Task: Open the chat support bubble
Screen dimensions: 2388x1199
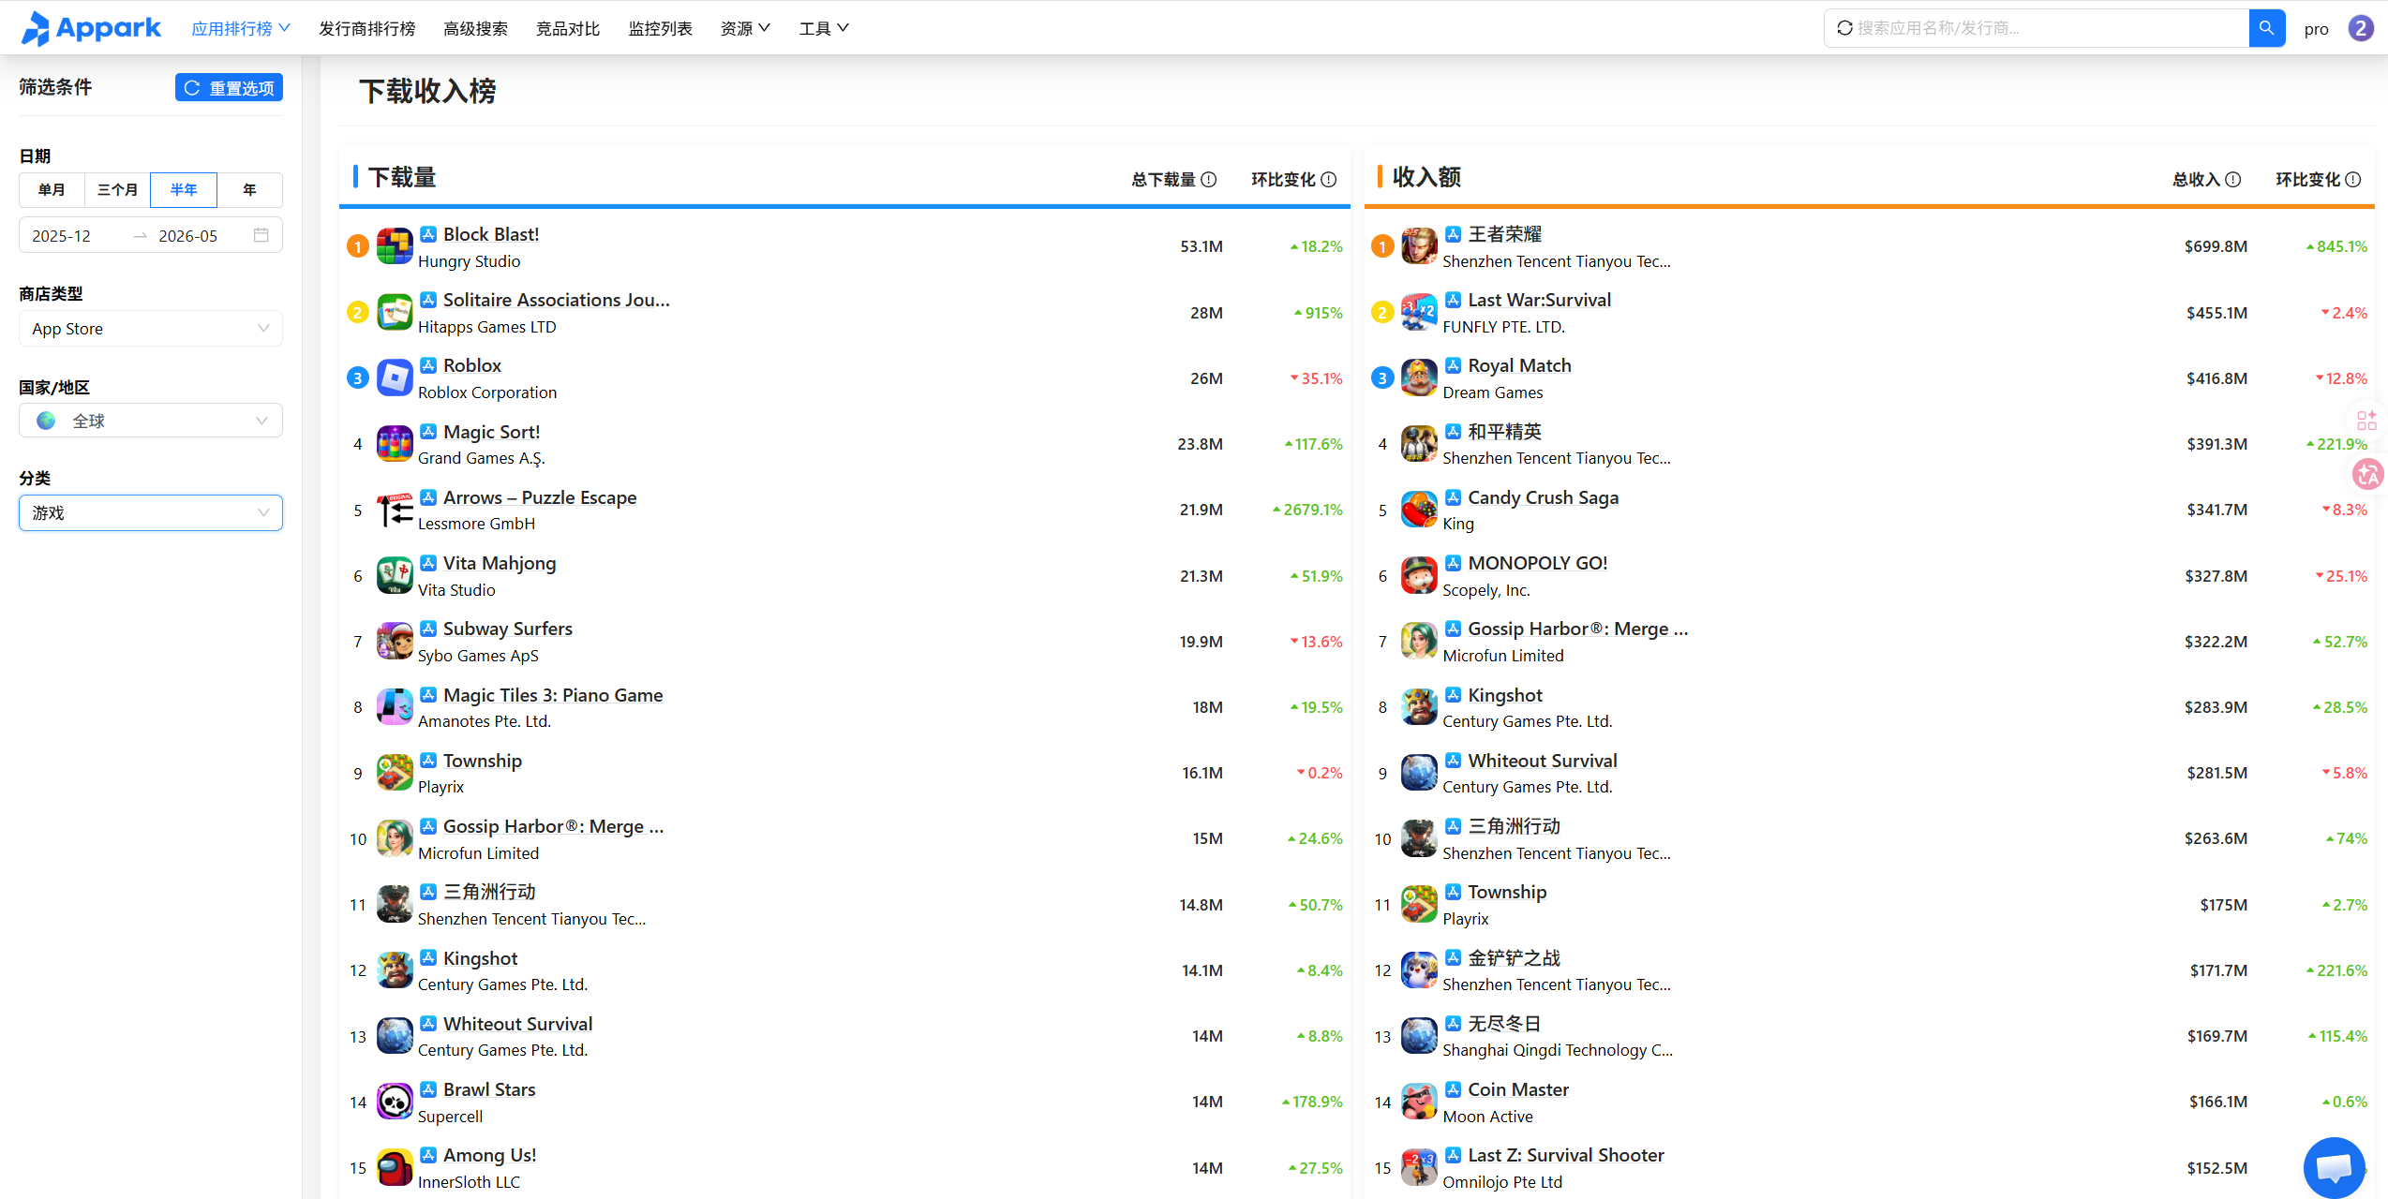Action: pyautogui.click(x=2334, y=1167)
